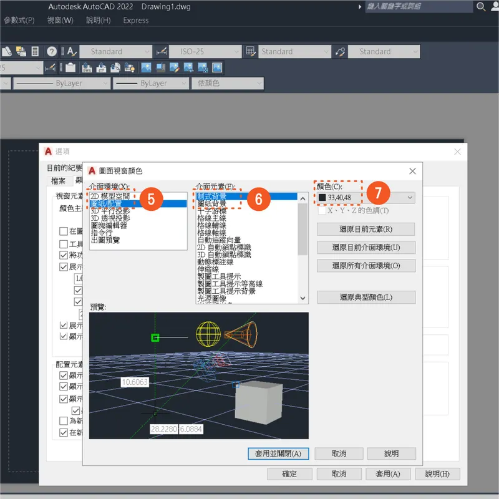Open the Standard multileader style dropdown
Viewport: 499px width, 499px height.
click(x=384, y=52)
